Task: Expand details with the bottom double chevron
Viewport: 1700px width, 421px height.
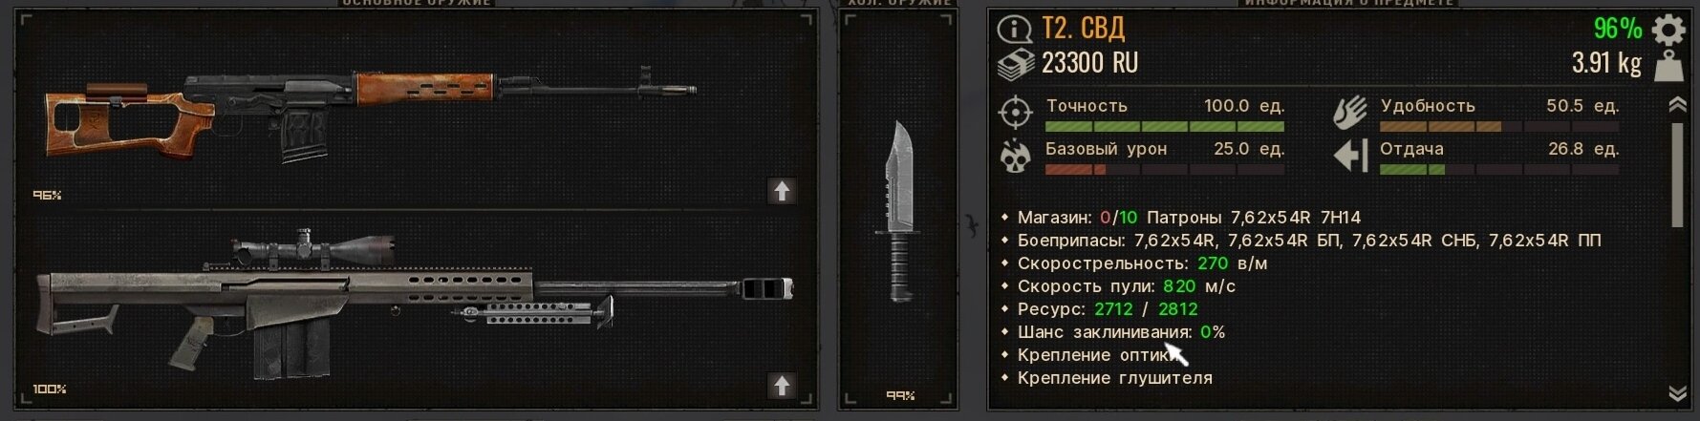Action: pyautogui.click(x=1677, y=393)
